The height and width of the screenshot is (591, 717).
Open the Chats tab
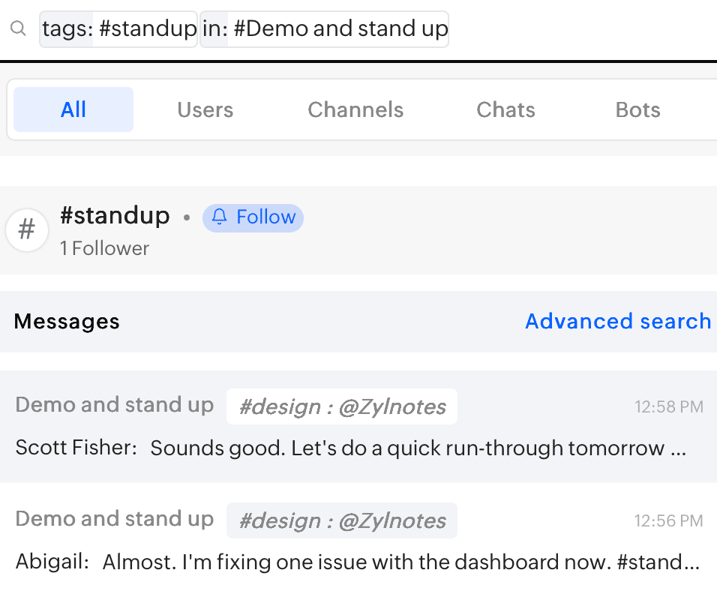[x=505, y=109]
